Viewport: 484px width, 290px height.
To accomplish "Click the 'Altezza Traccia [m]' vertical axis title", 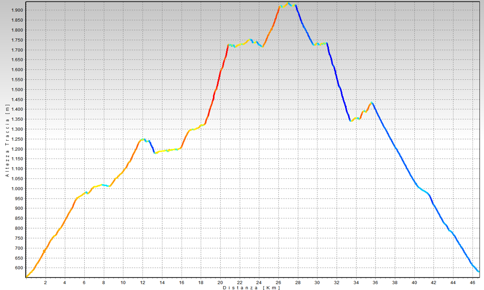I will coord(7,142).
